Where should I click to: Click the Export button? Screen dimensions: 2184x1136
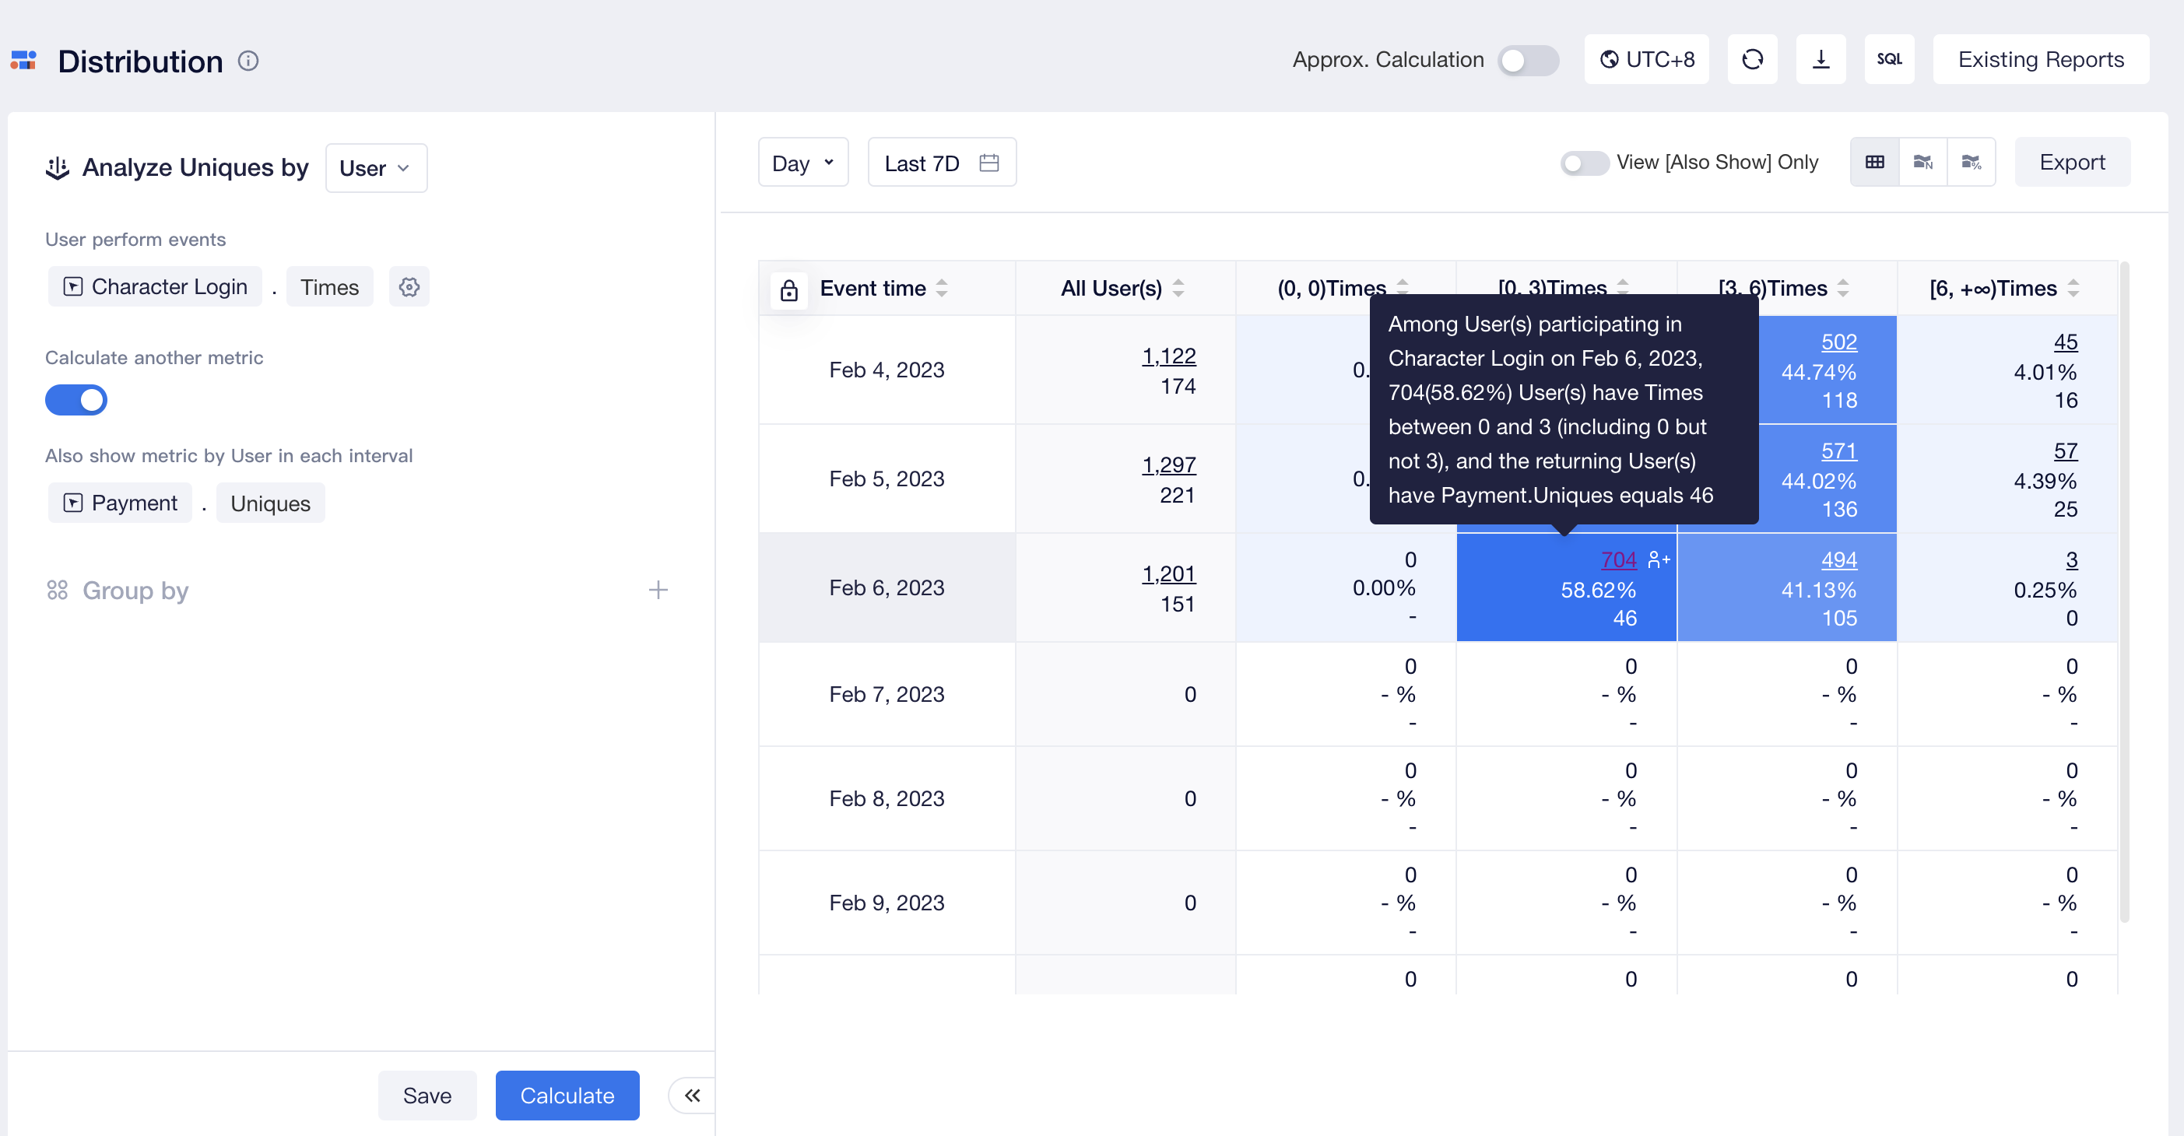[x=2071, y=162]
